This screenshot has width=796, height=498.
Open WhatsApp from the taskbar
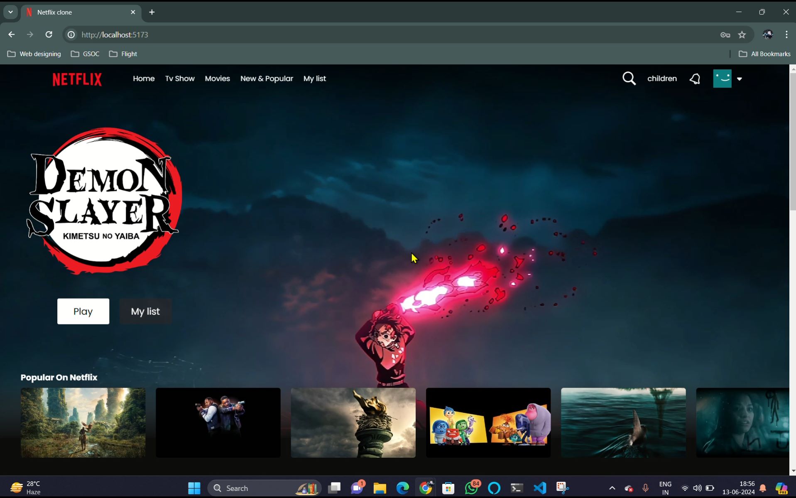pyautogui.click(x=472, y=488)
